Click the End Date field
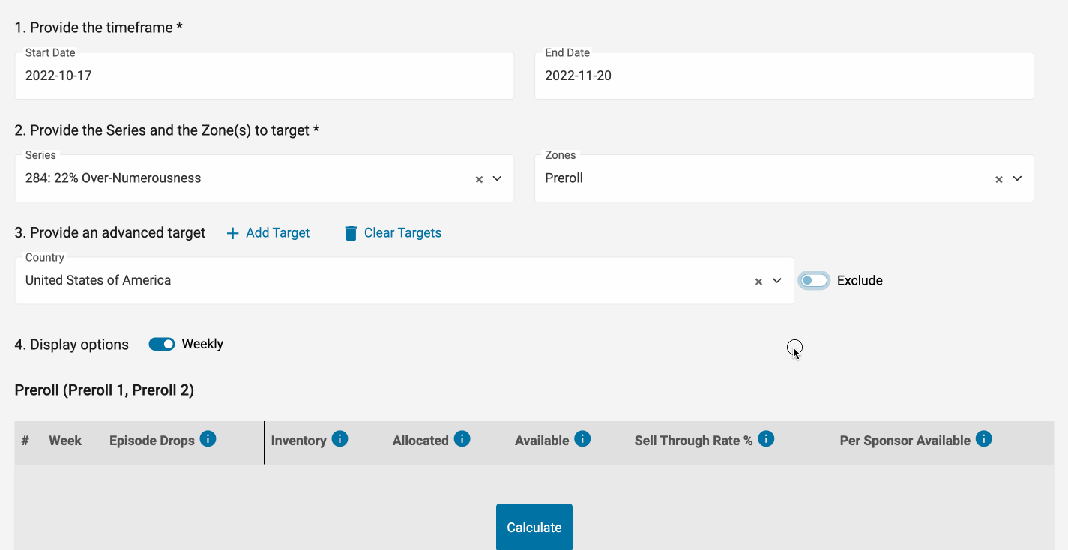 (784, 76)
